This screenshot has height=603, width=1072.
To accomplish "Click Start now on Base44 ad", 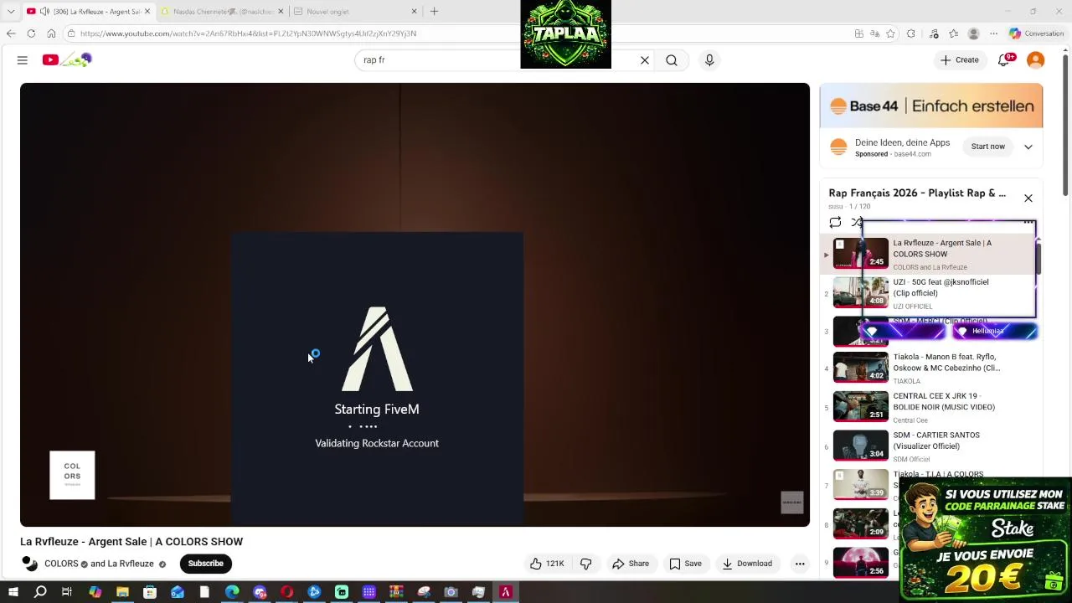I will tap(988, 147).
